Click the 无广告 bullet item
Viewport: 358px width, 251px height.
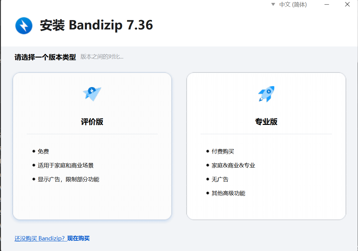pyautogui.click(x=220, y=179)
